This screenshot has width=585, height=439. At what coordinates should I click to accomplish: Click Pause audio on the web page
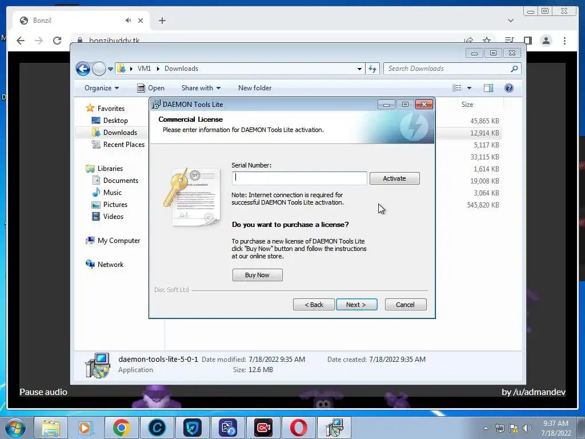tap(43, 392)
